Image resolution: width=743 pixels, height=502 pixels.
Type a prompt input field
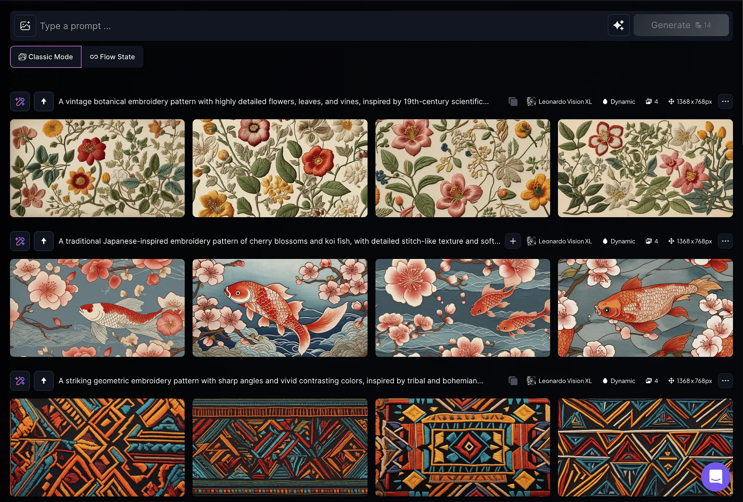(321, 26)
